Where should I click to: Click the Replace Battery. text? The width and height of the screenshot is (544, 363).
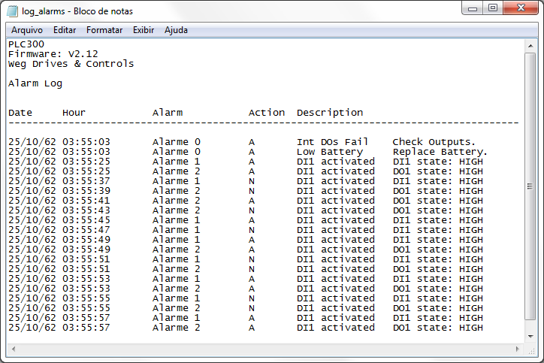440,152
